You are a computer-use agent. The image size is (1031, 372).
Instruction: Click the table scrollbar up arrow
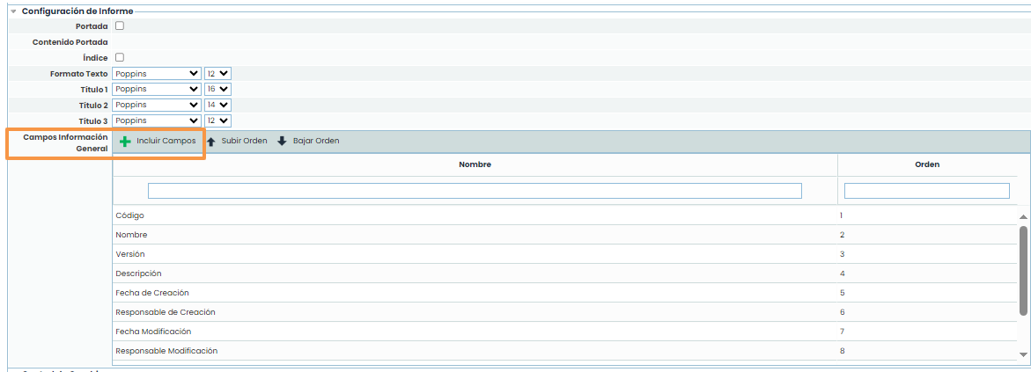click(x=1023, y=216)
